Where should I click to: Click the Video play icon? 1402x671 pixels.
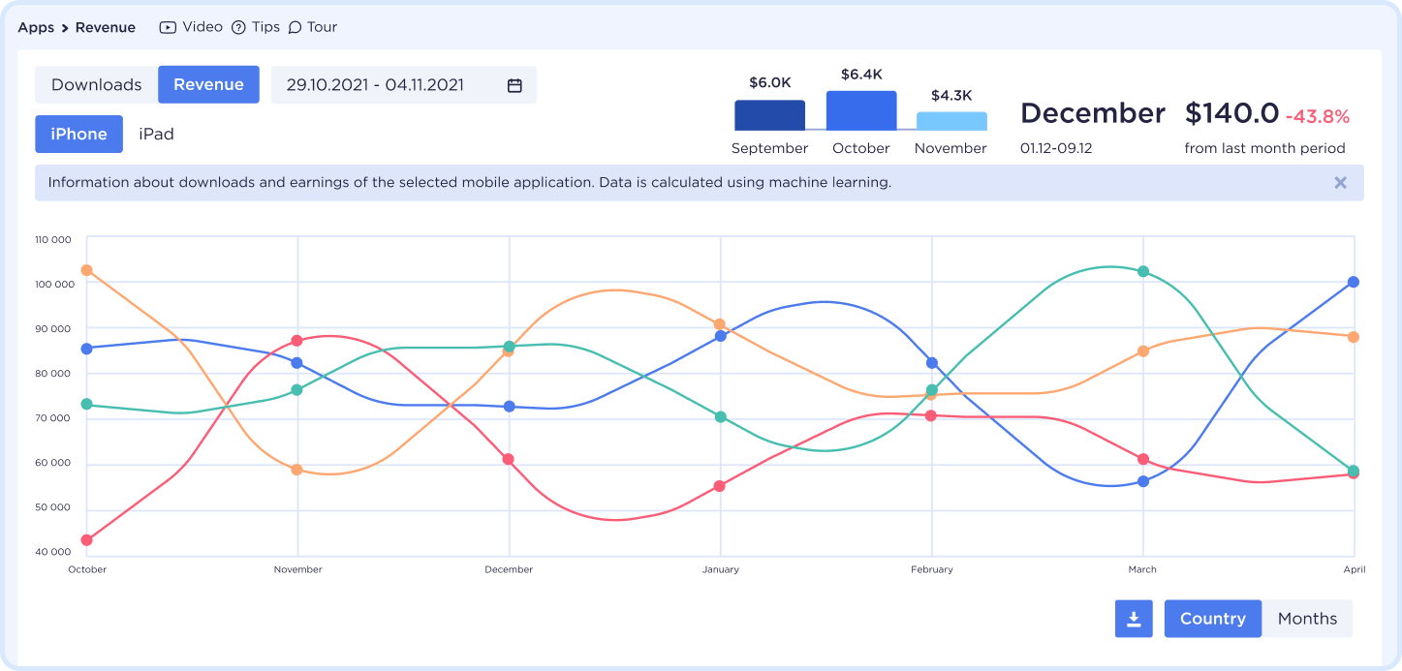pyautogui.click(x=168, y=27)
